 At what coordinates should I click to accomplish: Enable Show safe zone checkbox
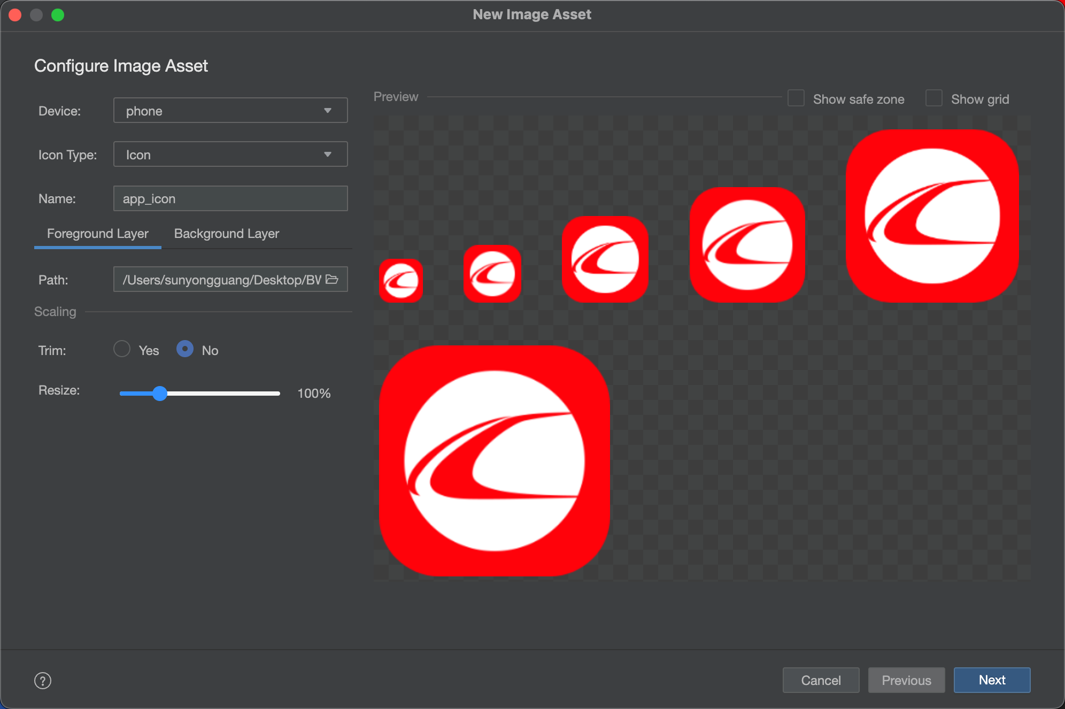tap(796, 98)
